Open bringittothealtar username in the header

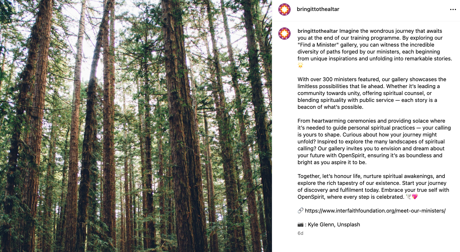318,9
